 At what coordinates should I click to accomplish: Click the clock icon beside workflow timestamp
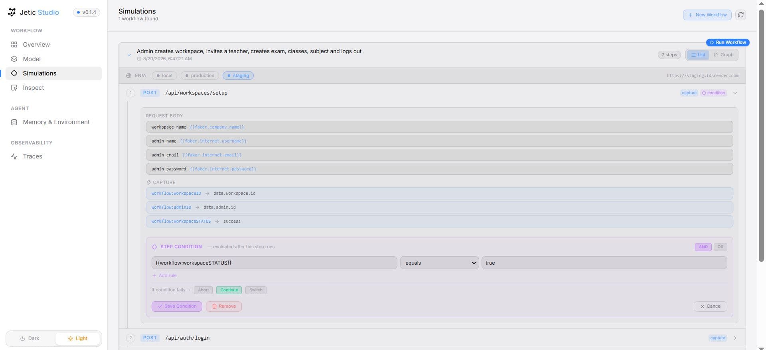(x=139, y=59)
